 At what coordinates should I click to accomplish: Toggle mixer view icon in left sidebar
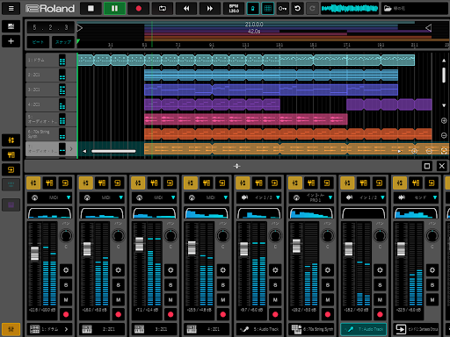pyautogui.click(x=11, y=140)
